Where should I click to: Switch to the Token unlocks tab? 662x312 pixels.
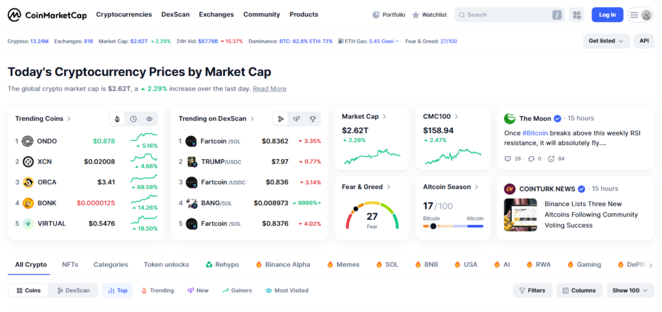166,265
